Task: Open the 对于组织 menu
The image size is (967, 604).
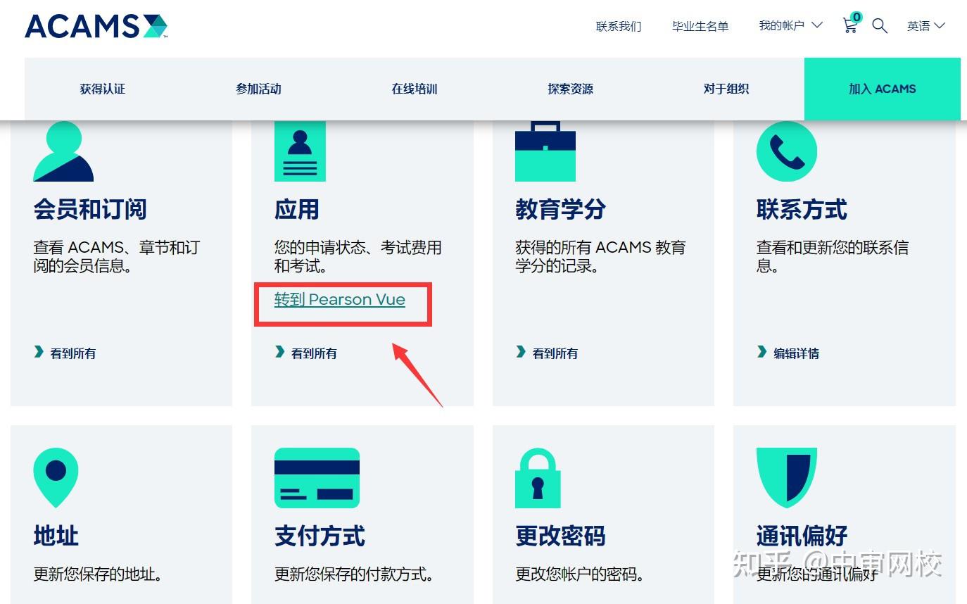Action: [x=726, y=89]
